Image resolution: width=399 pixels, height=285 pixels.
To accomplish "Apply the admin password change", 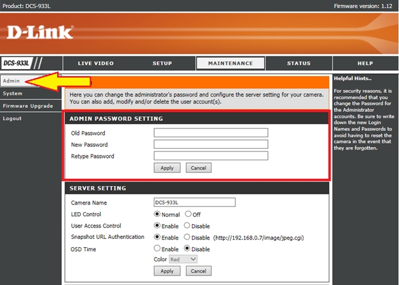I will click(x=167, y=168).
